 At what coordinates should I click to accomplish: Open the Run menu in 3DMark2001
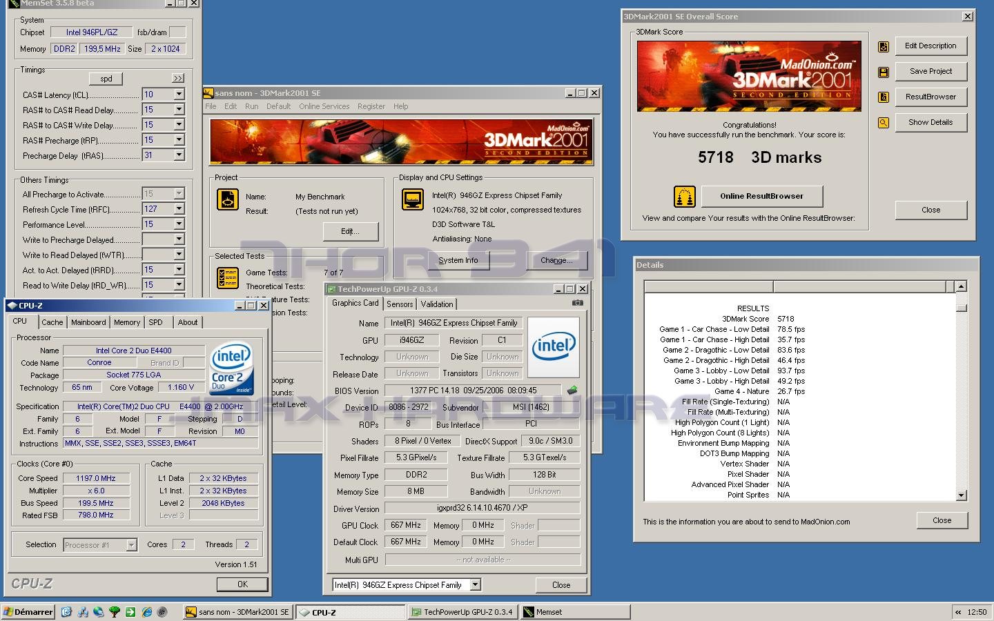[x=251, y=106]
